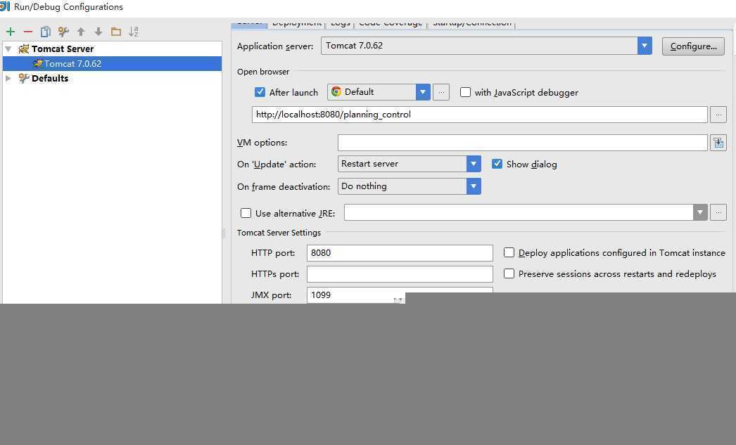
Task: Open the Application server dropdown arrow
Action: pyautogui.click(x=645, y=46)
